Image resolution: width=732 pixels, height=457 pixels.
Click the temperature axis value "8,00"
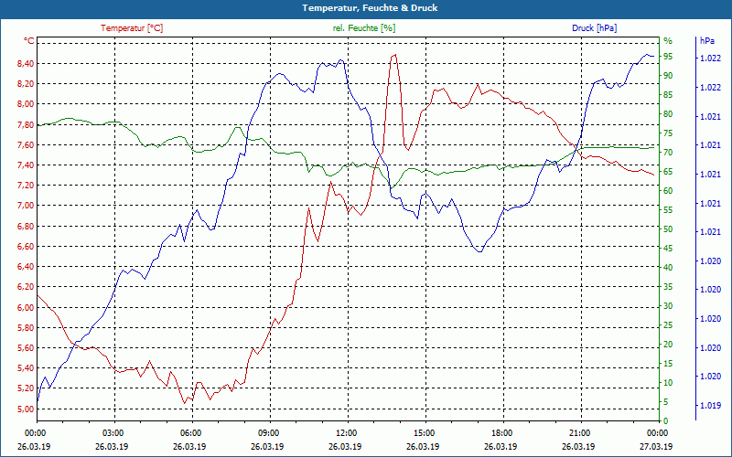pyautogui.click(x=26, y=104)
